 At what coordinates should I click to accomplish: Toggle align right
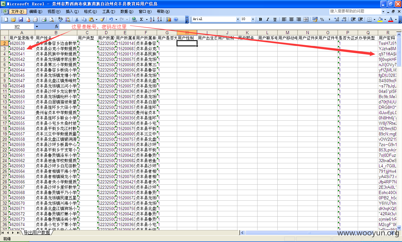coord(298,19)
